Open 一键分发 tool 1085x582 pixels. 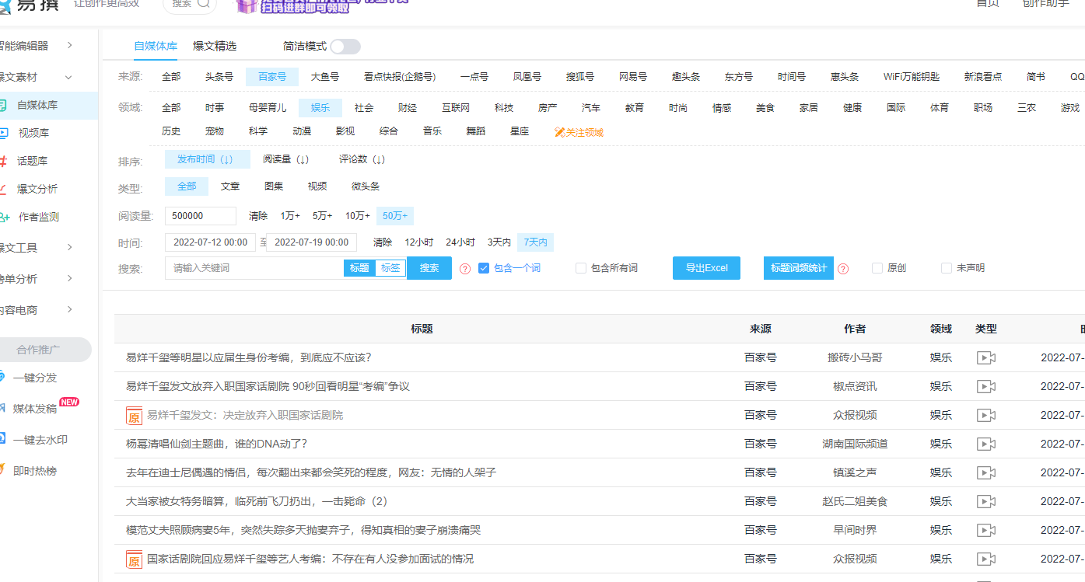click(34, 378)
